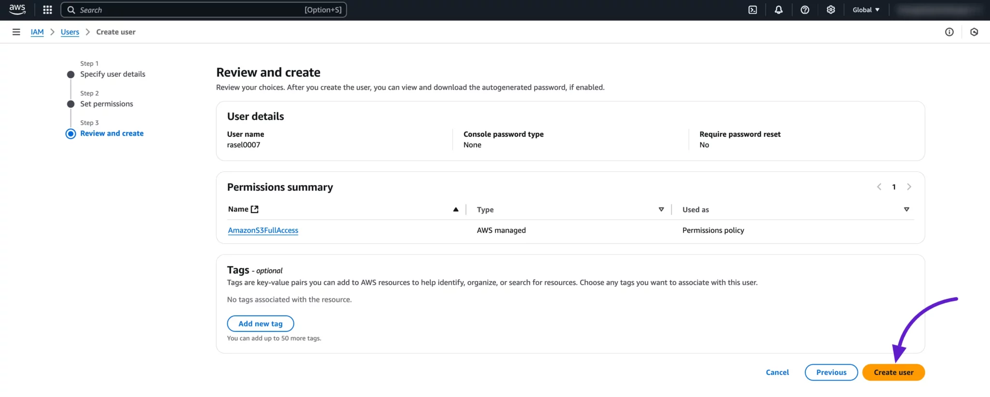Image resolution: width=990 pixels, height=397 pixels.
Task: Open the AmazonS3FullAccess policy link
Action: [263, 230]
